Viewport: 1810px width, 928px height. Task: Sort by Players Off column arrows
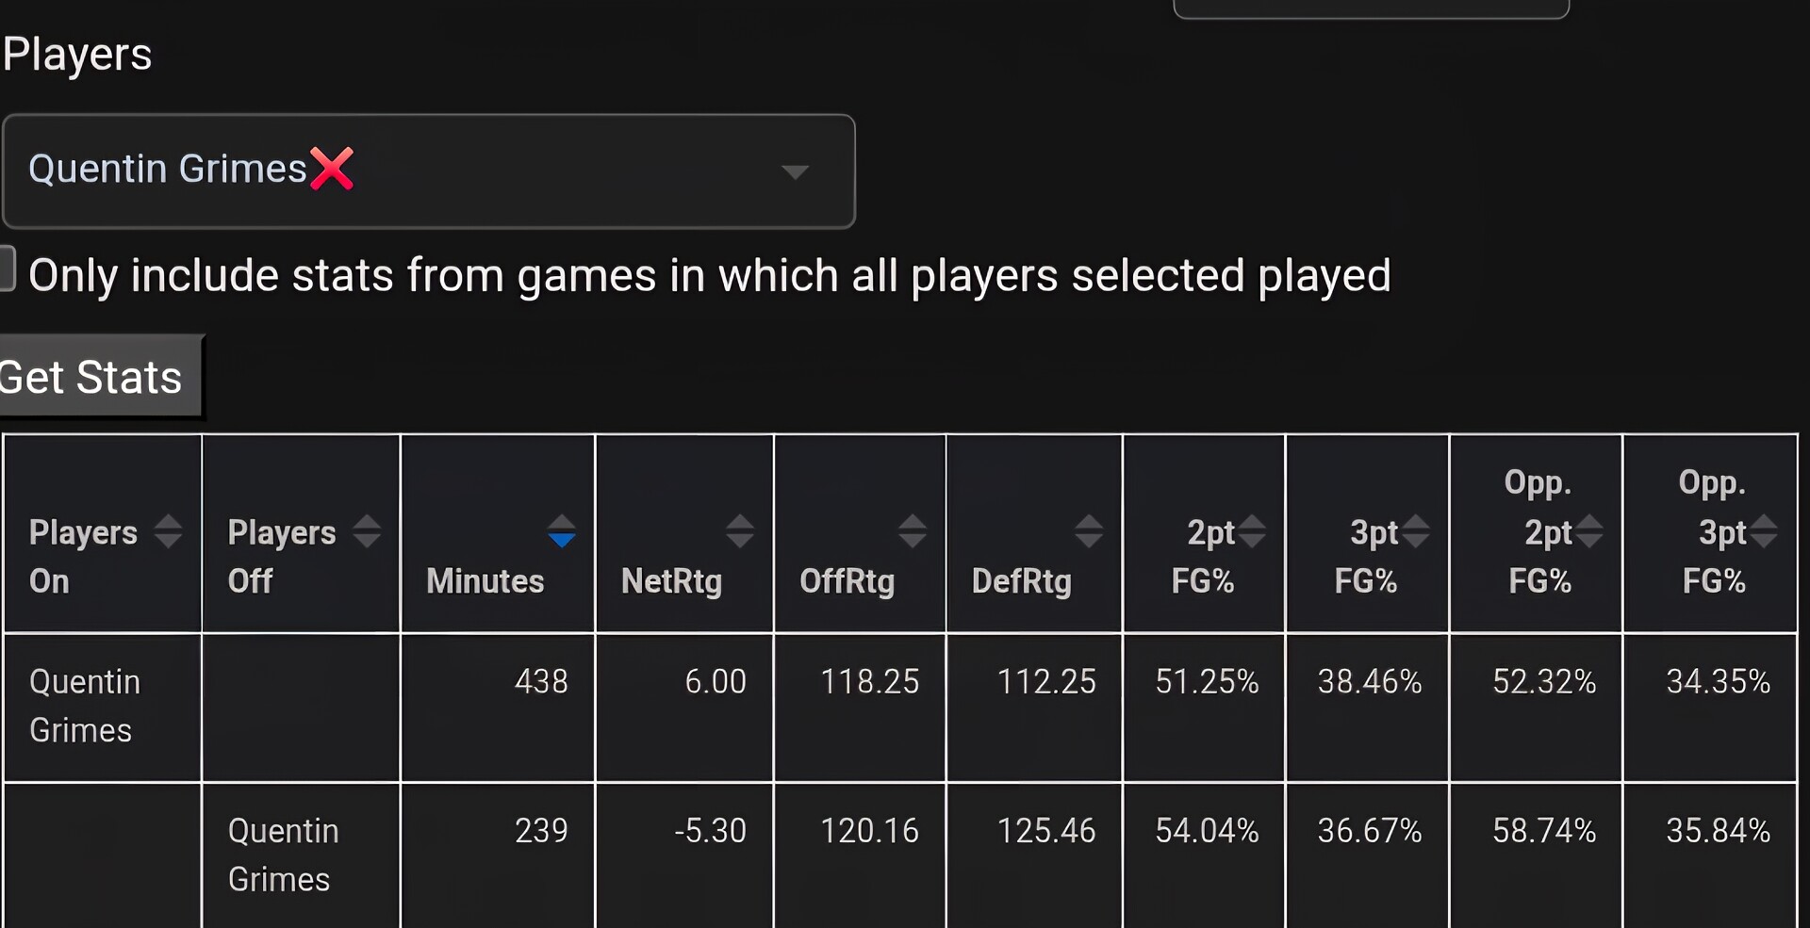click(x=367, y=531)
